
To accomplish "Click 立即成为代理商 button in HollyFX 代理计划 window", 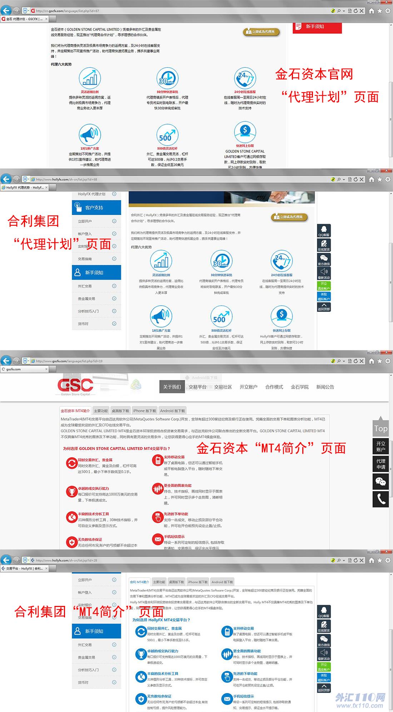I will click(289, 217).
